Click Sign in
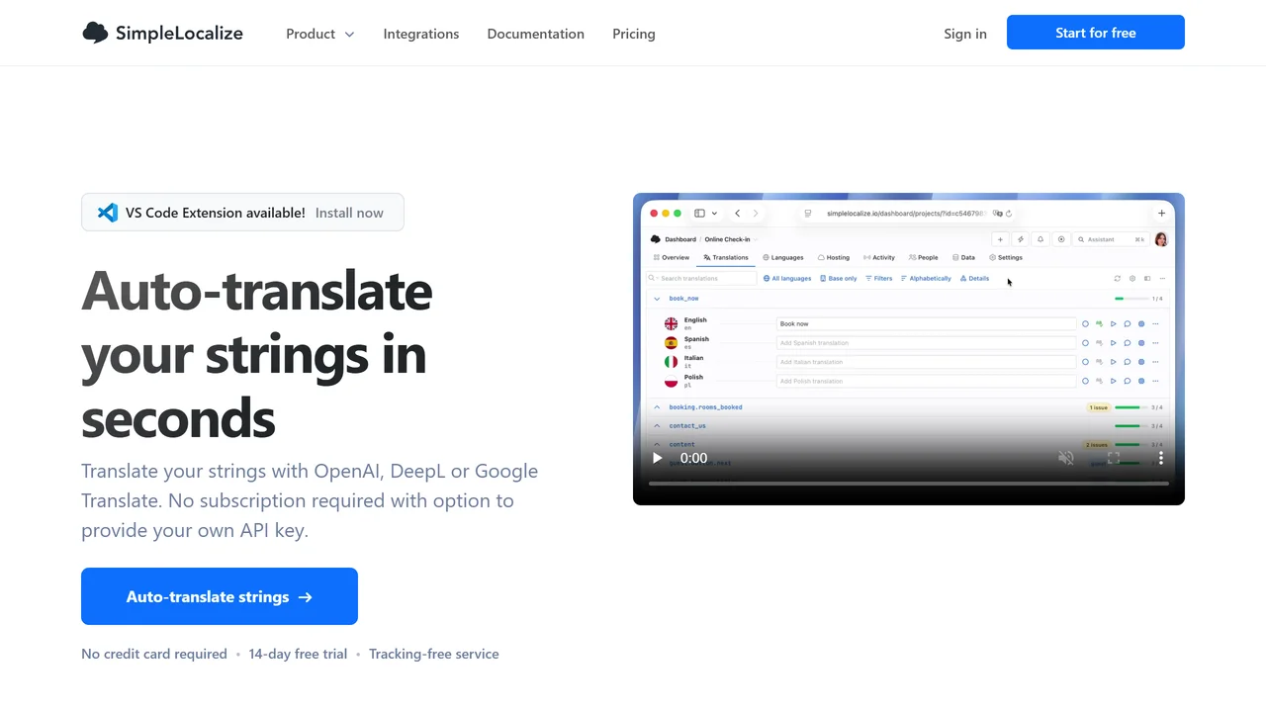 click(x=965, y=34)
